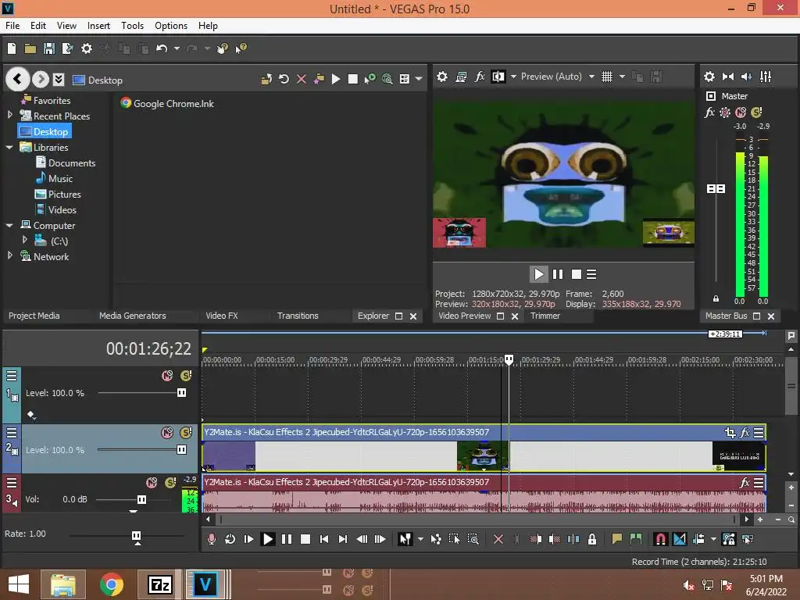Click the Render As icon
This screenshot has width=800, height=600.
(67, 48)
